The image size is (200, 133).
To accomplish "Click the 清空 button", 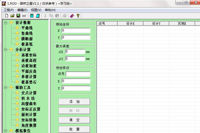I will coord(74,120).
